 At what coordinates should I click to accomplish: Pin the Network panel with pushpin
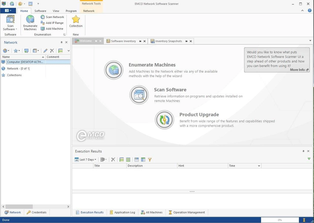[61, 42]
